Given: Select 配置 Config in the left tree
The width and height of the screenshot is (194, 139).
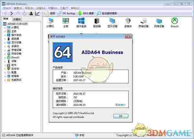Looking at the screenshot, I should pos(12,72).
